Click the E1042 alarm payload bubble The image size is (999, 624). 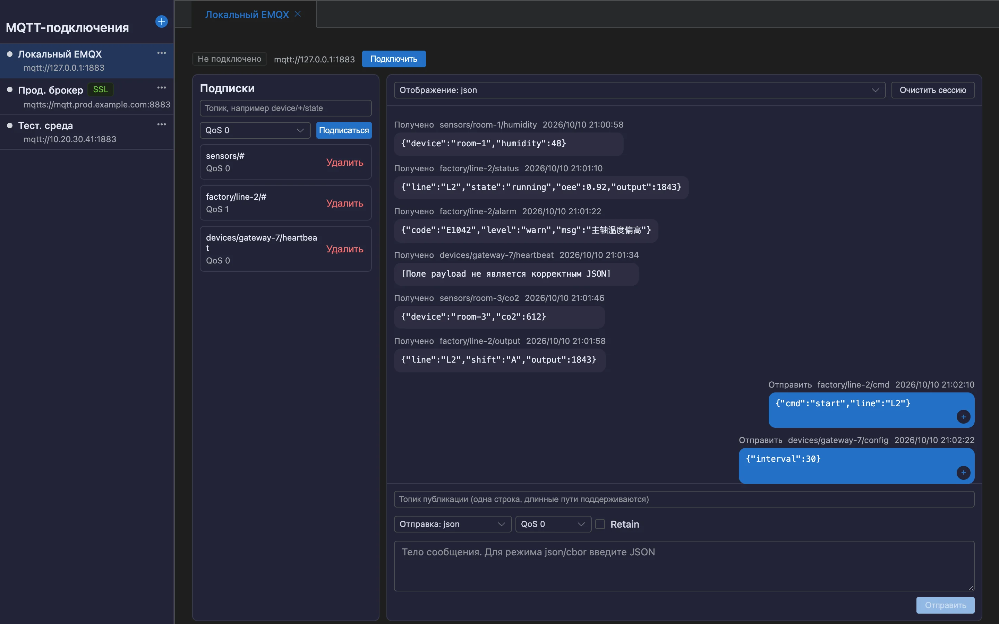pos(526,230)
